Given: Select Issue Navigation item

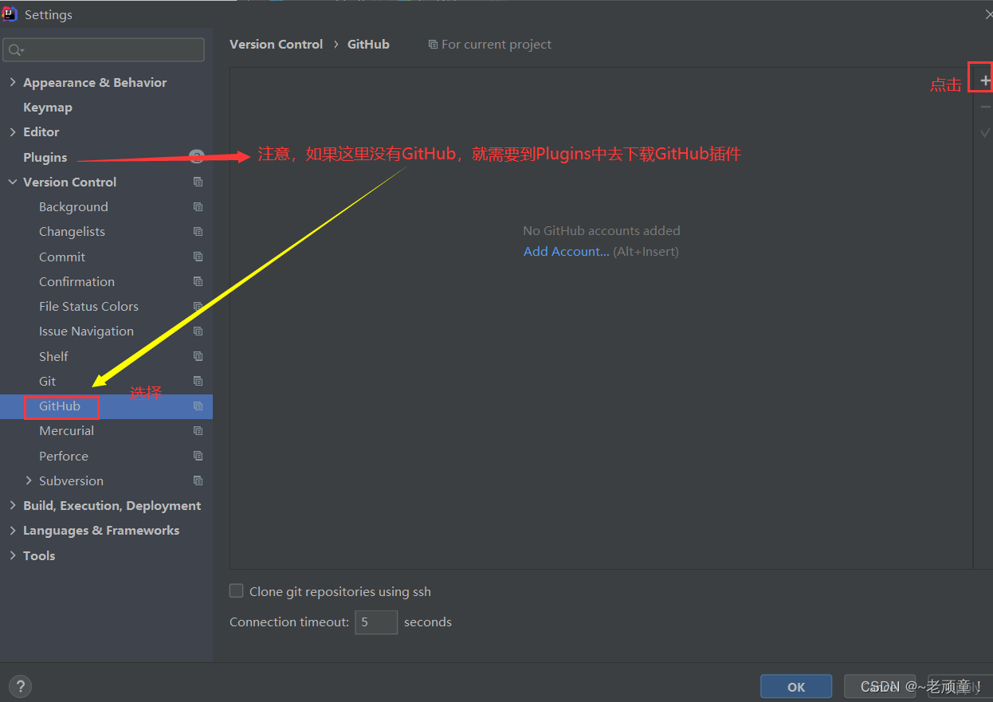Looking at the screenshot, I should [x=86, y=331].
